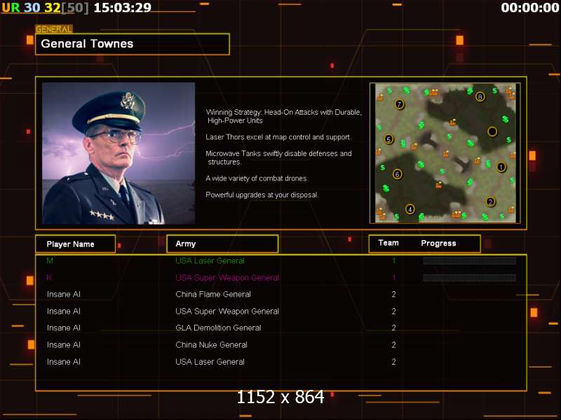Viewport: 561px width, 420px height.
Task: Click player K's loading progress bar
Action: [x=469, y=278]
